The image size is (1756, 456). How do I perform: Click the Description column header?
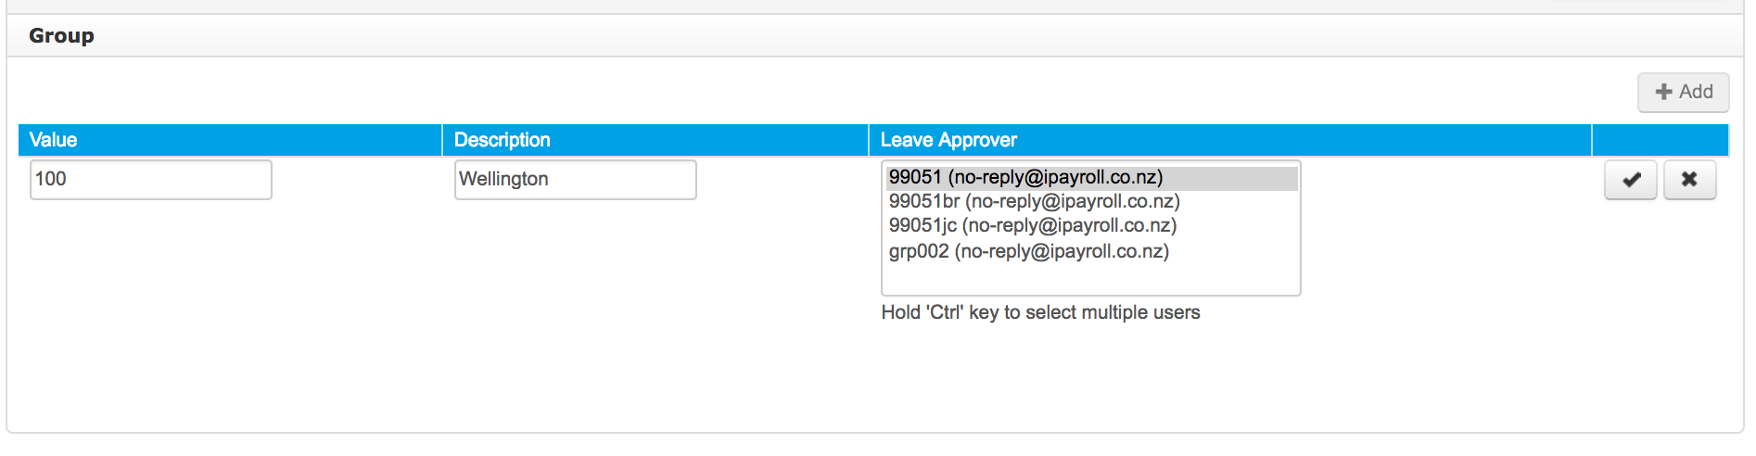coord(655,140)
